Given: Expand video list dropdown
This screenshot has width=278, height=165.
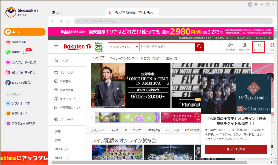Looking at the screenshot, I should pyautogui.click(x=173, y=58).
